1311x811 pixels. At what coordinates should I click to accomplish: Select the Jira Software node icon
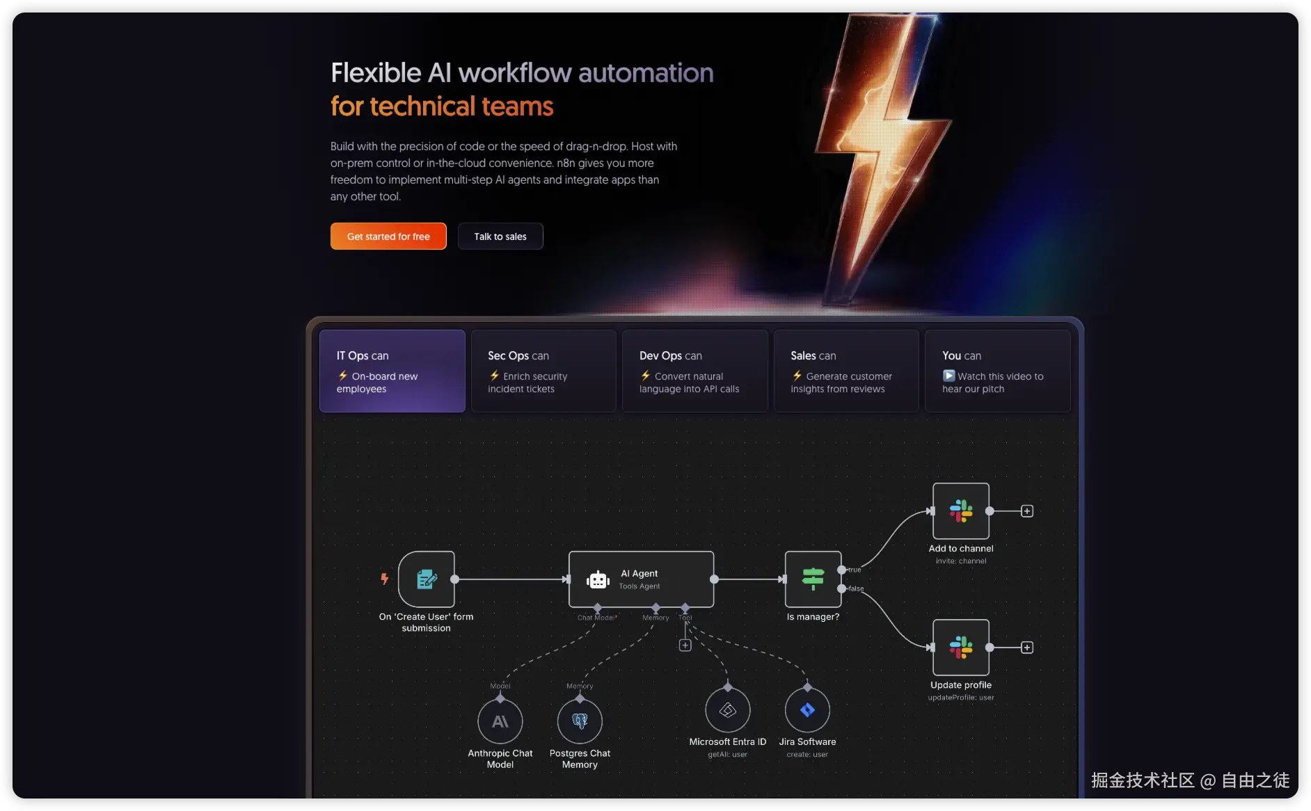coord(807,710)
